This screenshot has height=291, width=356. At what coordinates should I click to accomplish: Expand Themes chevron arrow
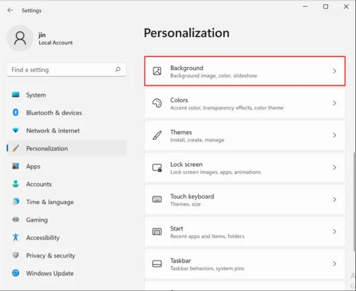[335, 135]
